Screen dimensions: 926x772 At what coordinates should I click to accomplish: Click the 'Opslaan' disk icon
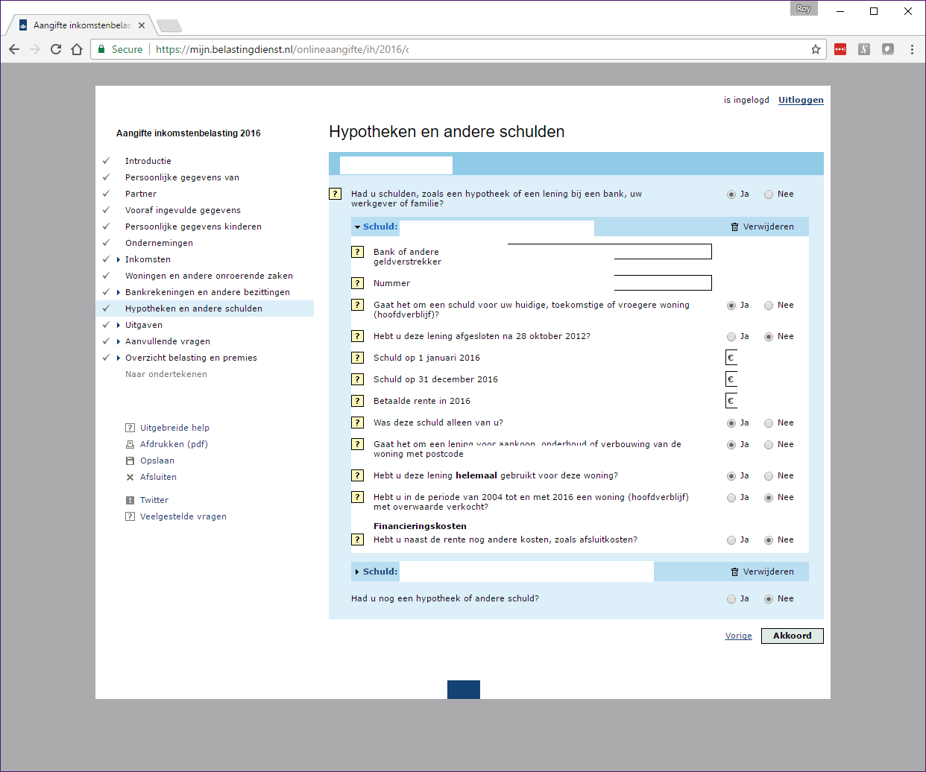[130, 461]
